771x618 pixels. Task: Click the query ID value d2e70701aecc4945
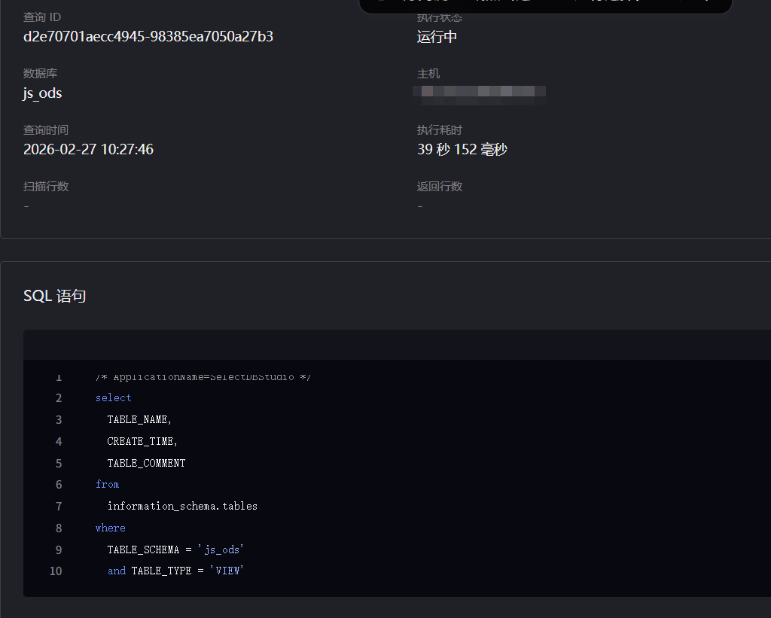(x=148, y=36)
